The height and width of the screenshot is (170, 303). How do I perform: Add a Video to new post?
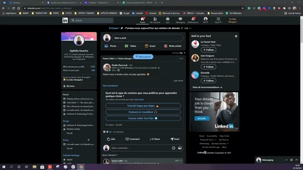(131, 46)
